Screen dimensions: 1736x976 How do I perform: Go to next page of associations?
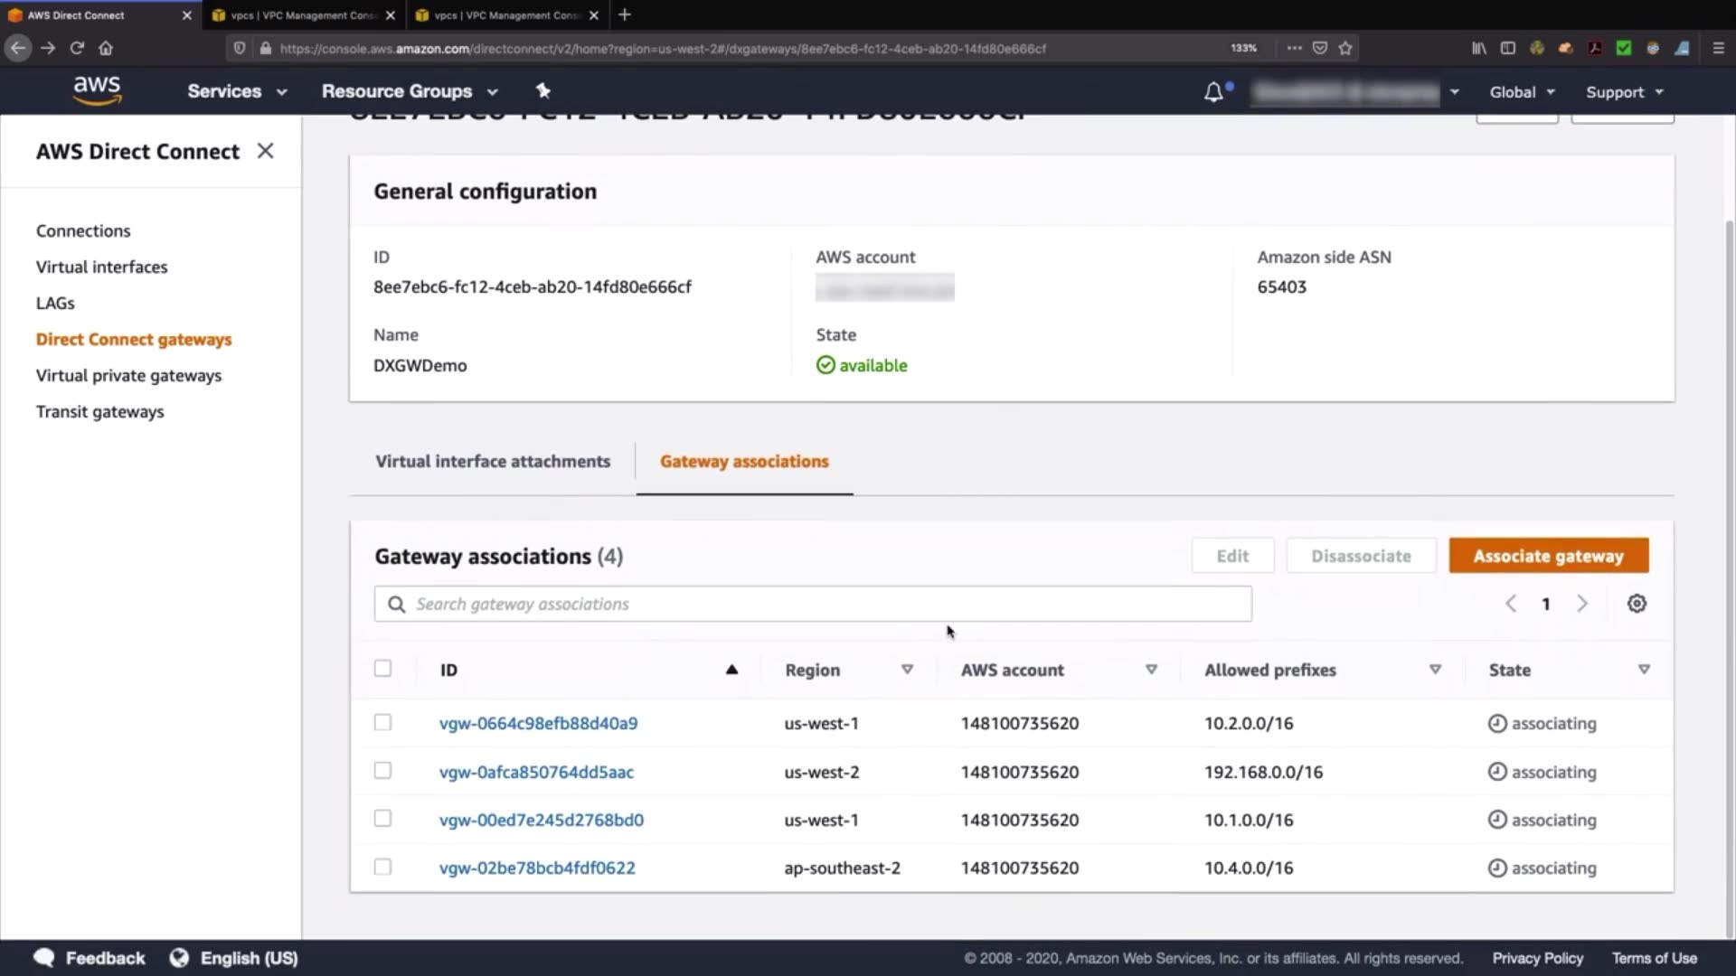(1581, 604)
